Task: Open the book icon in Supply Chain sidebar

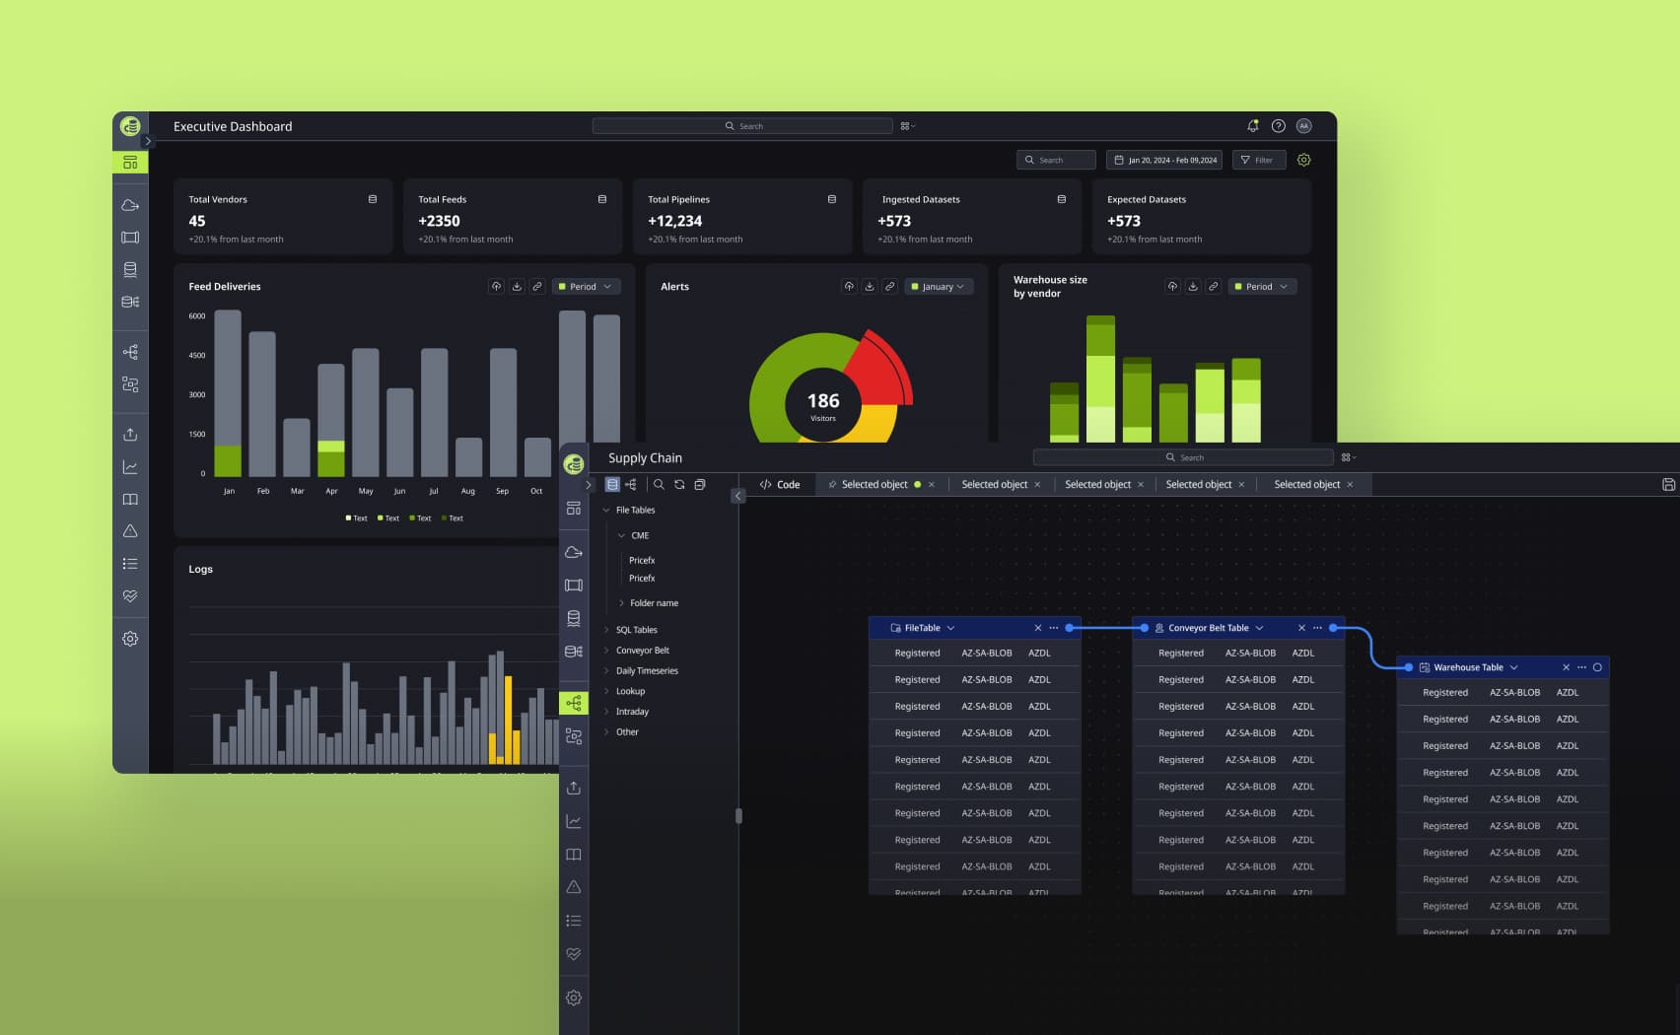Action: 574,855
